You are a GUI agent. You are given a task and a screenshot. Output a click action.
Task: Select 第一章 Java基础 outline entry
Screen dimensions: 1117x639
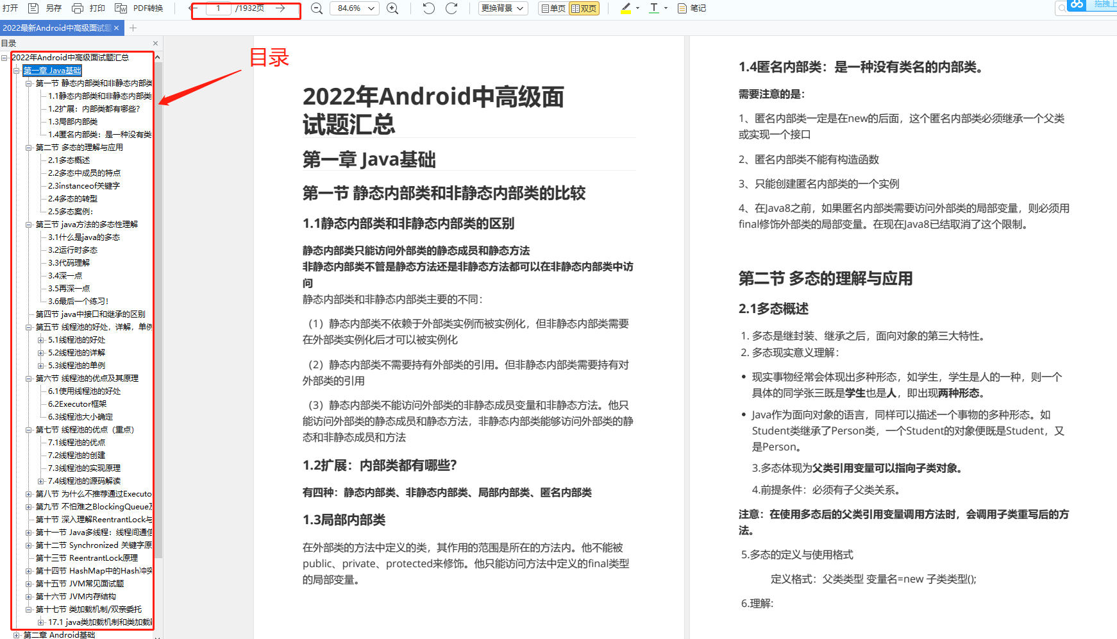point(52,71)
